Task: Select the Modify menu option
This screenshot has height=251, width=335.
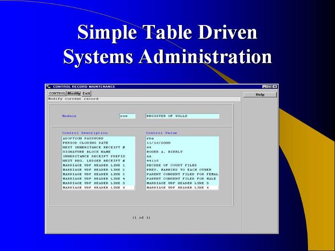Action: pos(74,93)
